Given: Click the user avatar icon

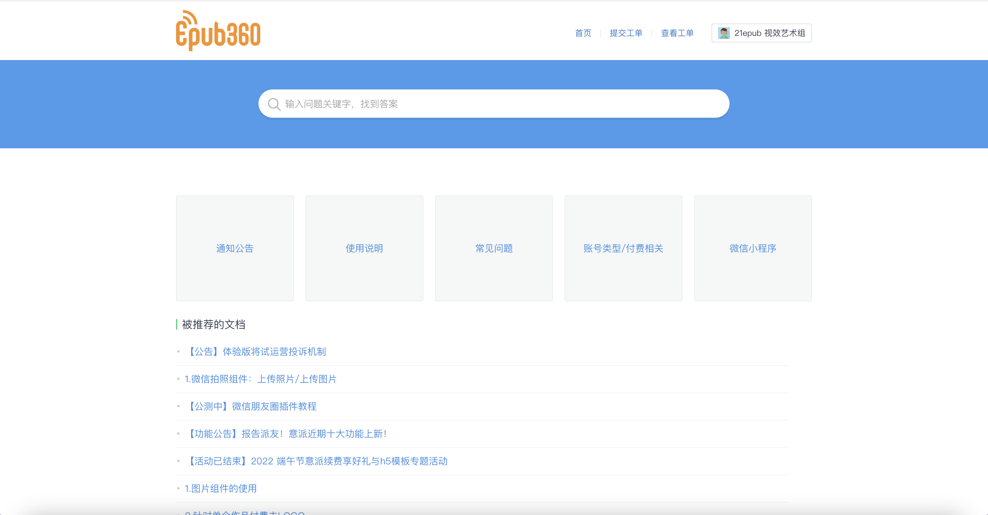Looking at the screenshot, I should coord(724,33).
